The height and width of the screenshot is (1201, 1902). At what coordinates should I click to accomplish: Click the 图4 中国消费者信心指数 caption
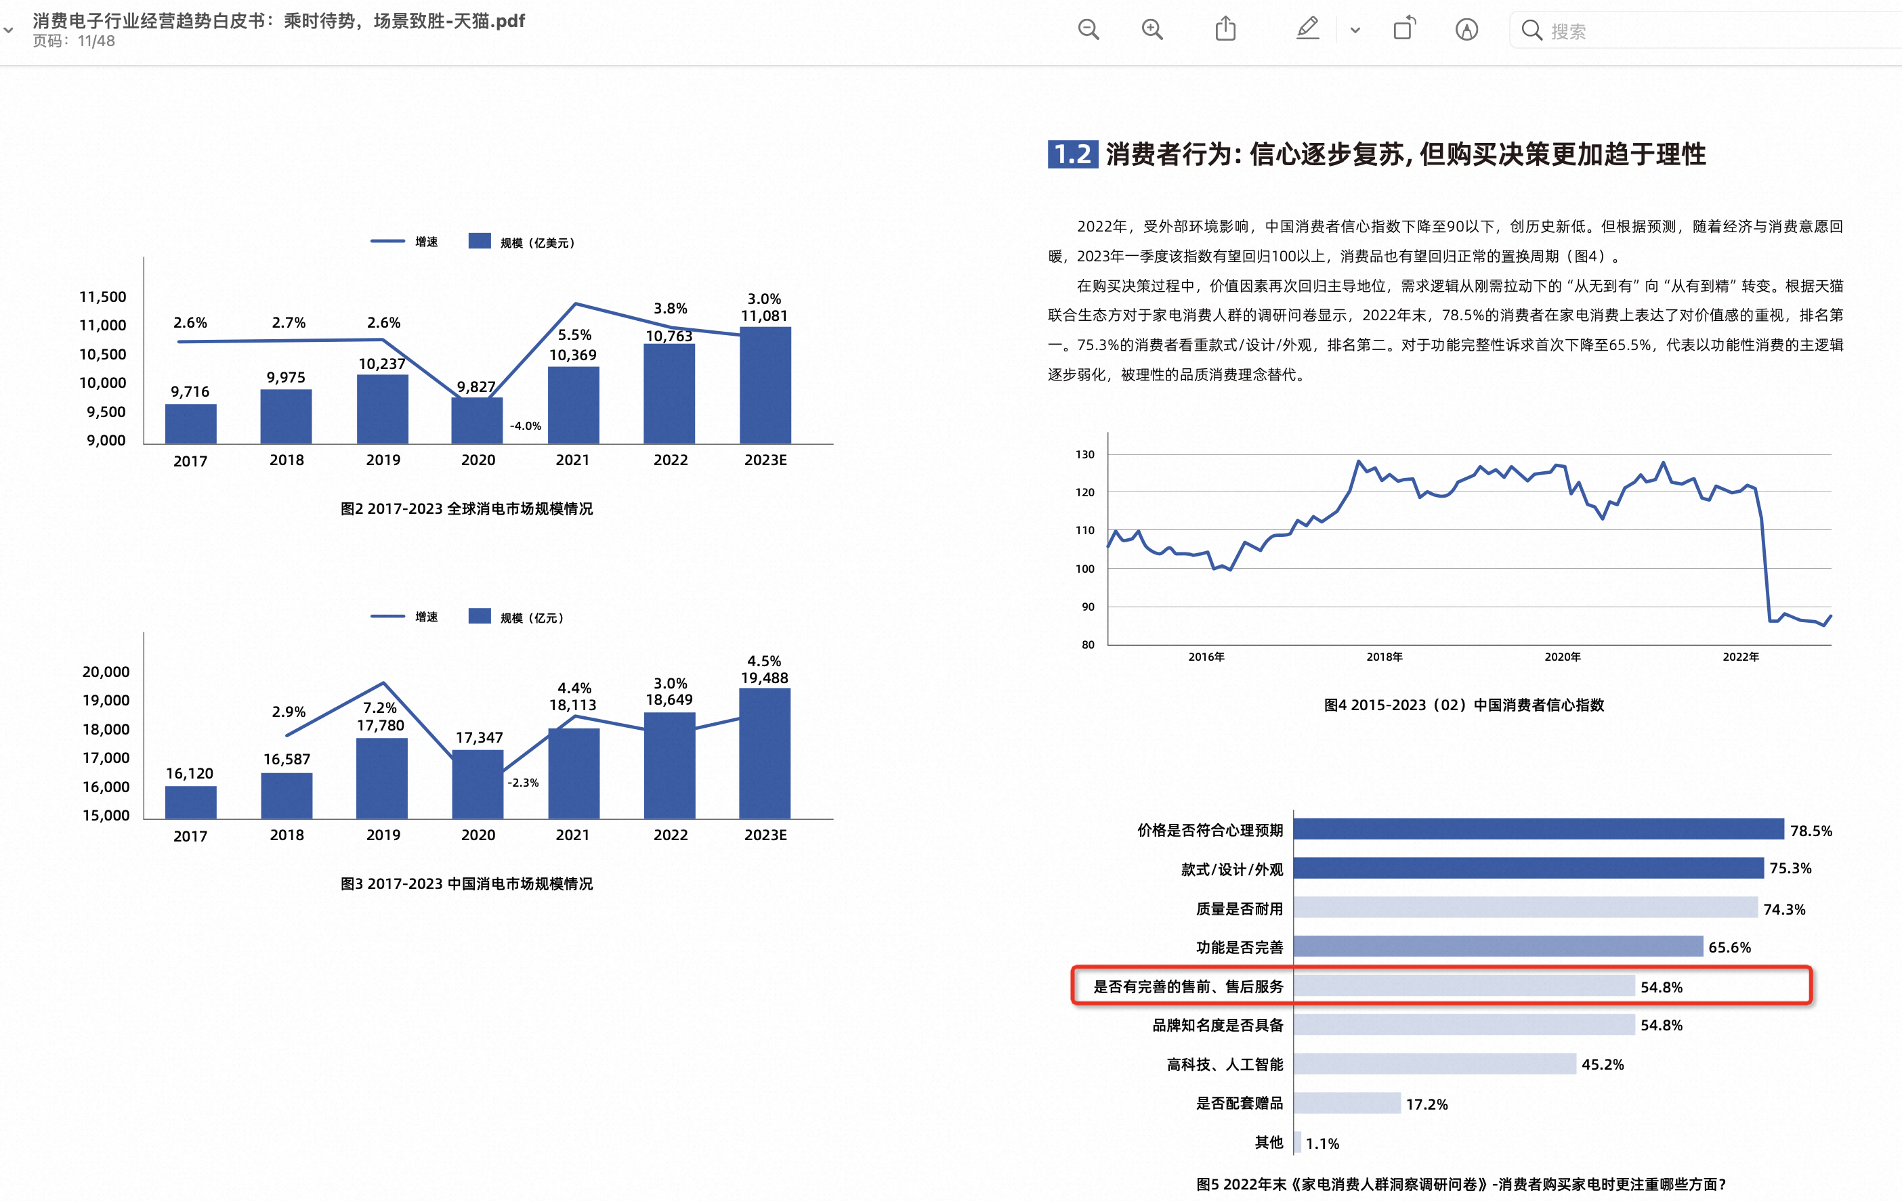pyautogui.click(x=1464, y=704)
